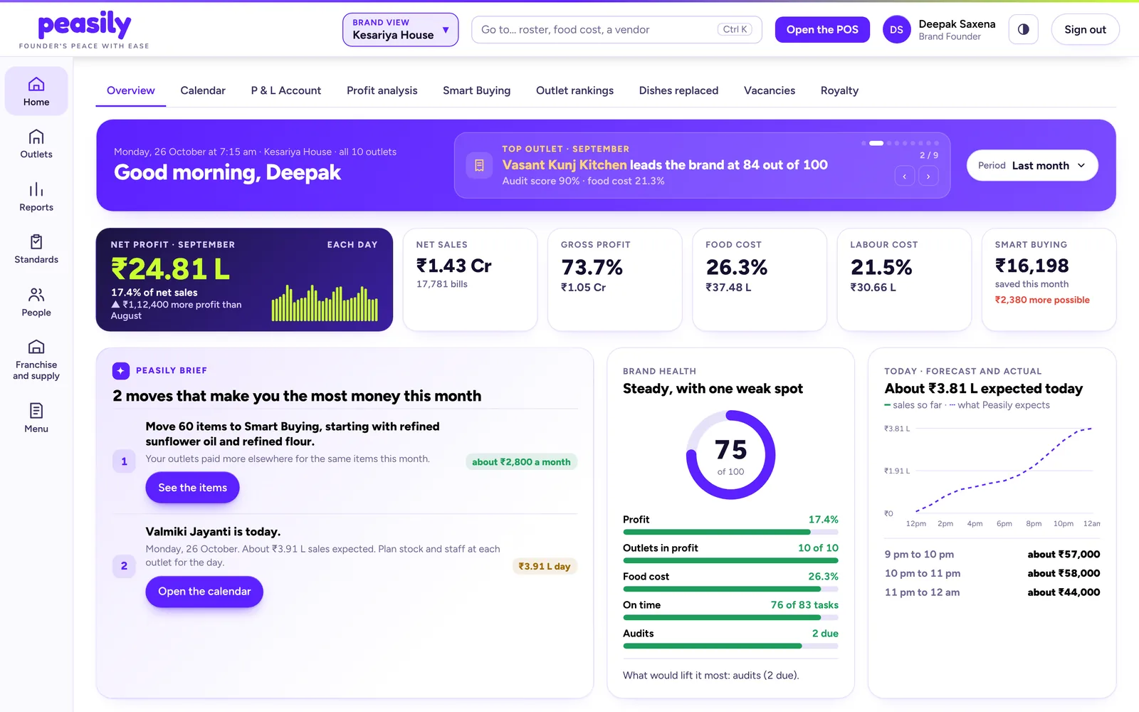Click step number 2 badge in brief
Screen dimensions: 1139x712
(124, 566)
